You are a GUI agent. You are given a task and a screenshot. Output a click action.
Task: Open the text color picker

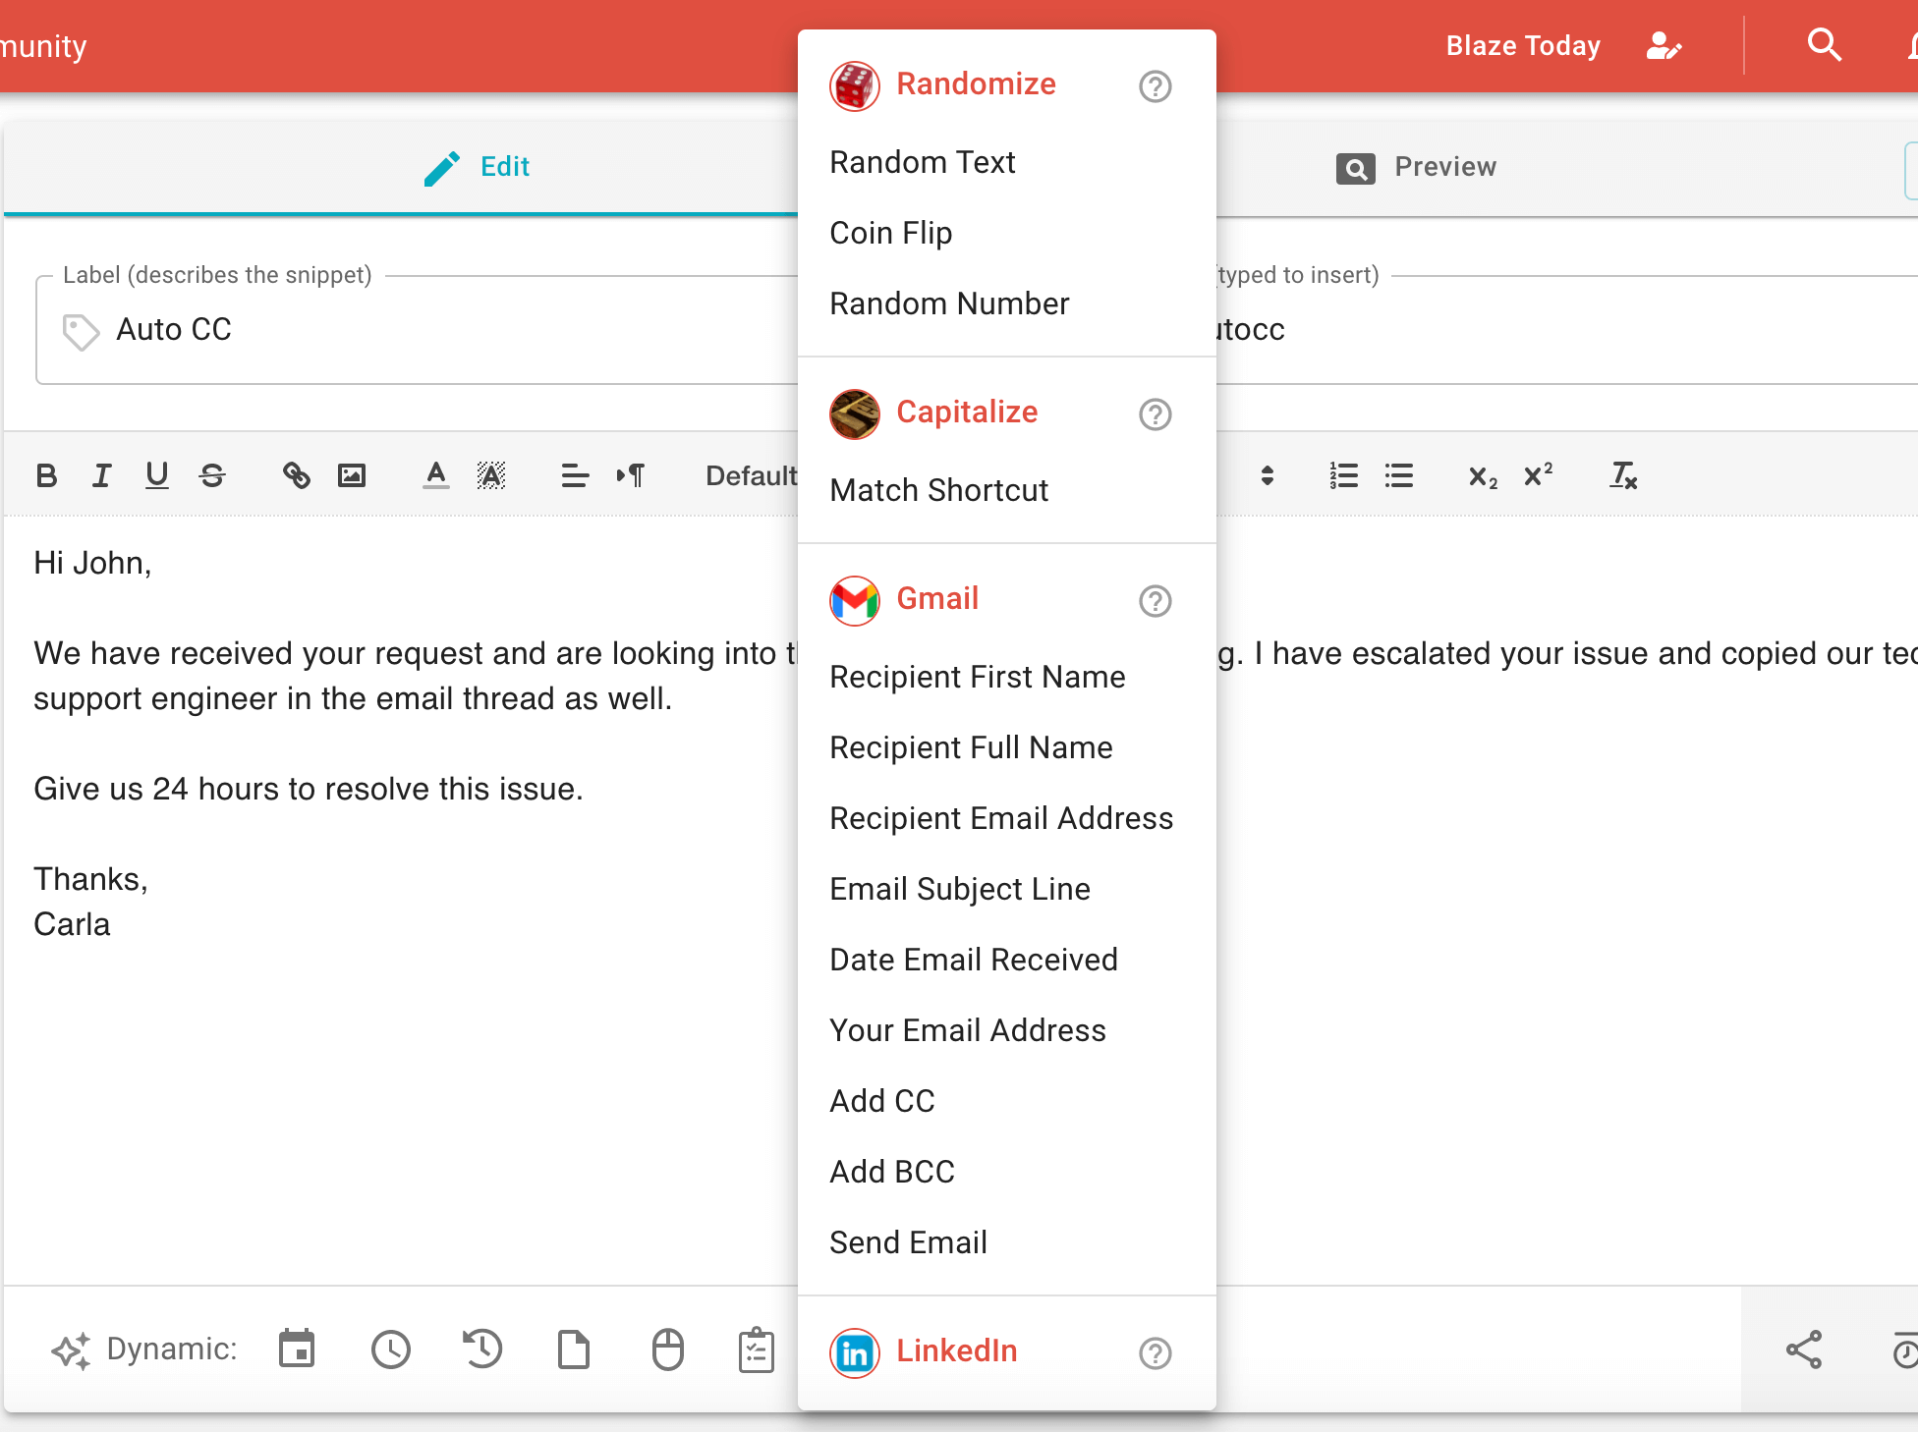[x=435, y=476]
